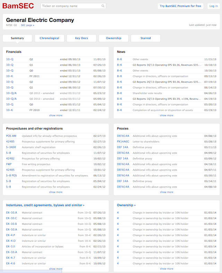Open the S-8 POS amendment filing
The image size is (222, 273).
point(11,175)
